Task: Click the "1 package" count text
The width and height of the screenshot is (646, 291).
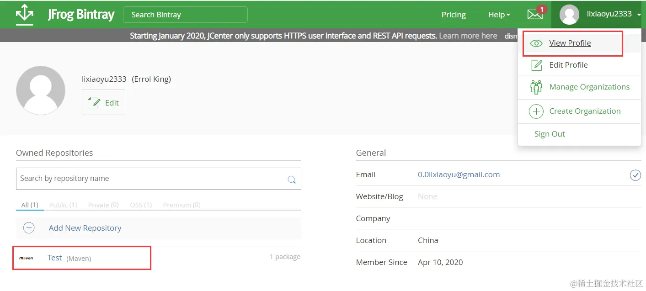Action: (285, 257)
